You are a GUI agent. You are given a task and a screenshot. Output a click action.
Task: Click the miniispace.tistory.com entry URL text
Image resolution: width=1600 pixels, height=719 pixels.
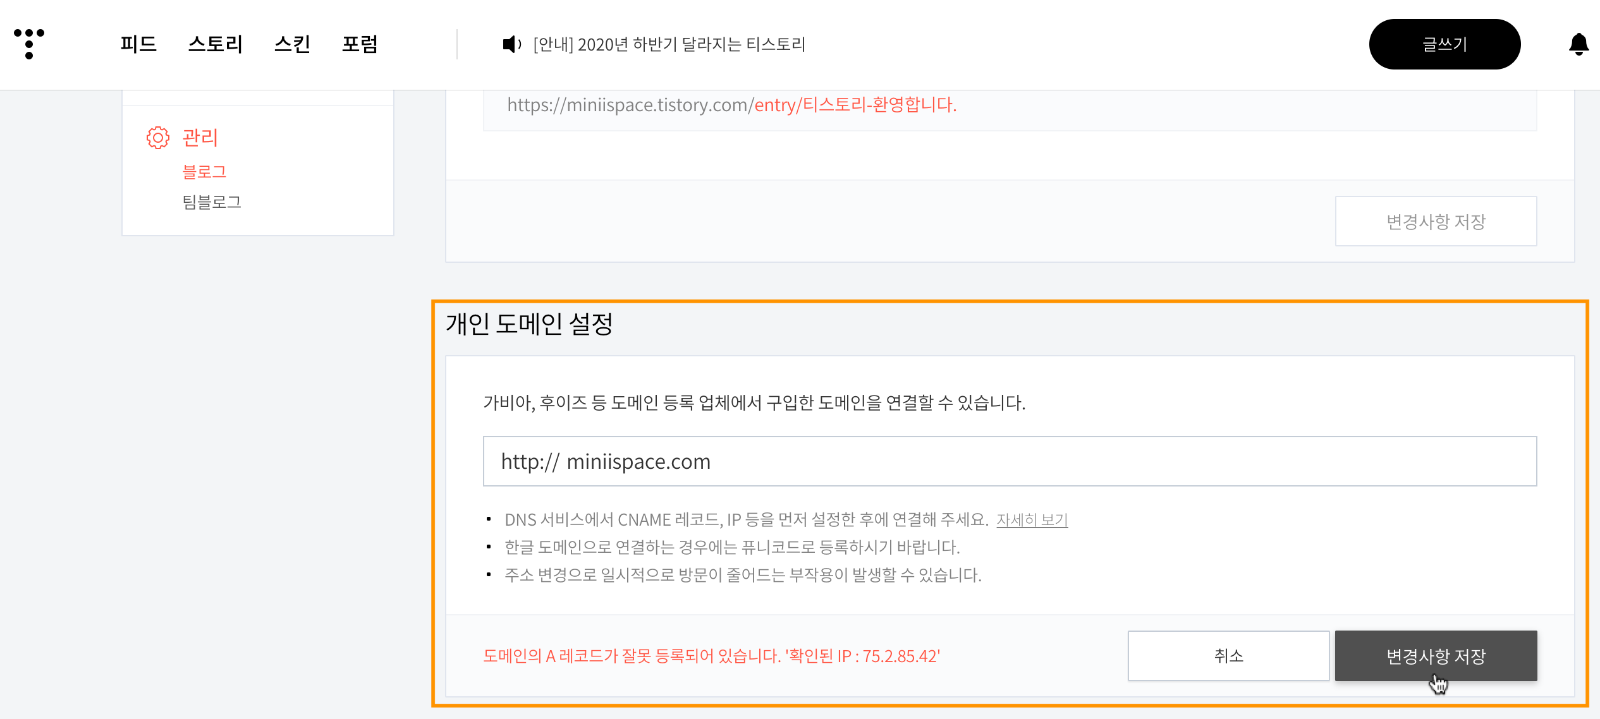tap(731, 105)
